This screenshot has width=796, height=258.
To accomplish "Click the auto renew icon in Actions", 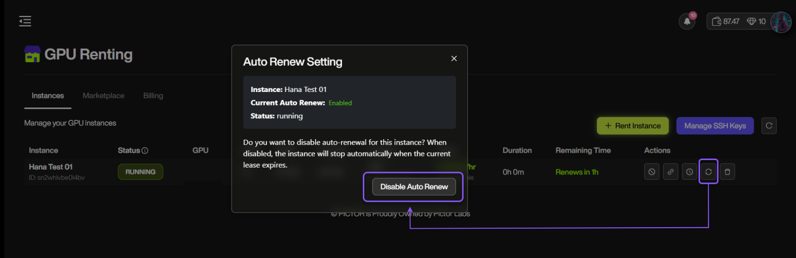I will (x=708, y=172).
